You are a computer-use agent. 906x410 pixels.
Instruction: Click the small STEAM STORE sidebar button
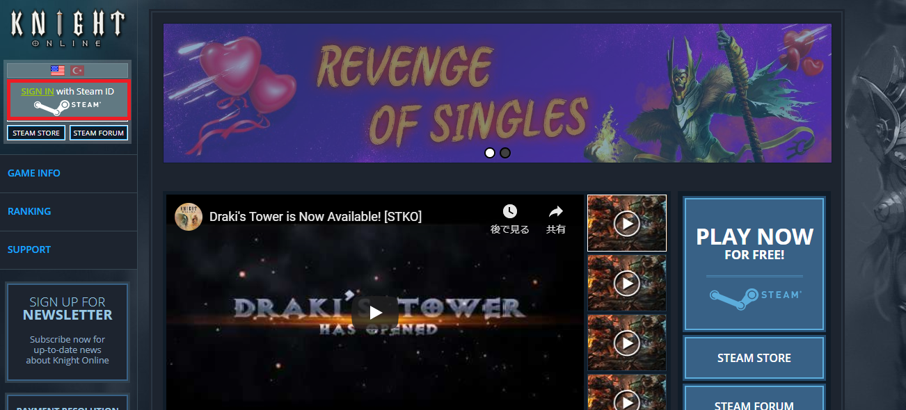click(36, 133)
